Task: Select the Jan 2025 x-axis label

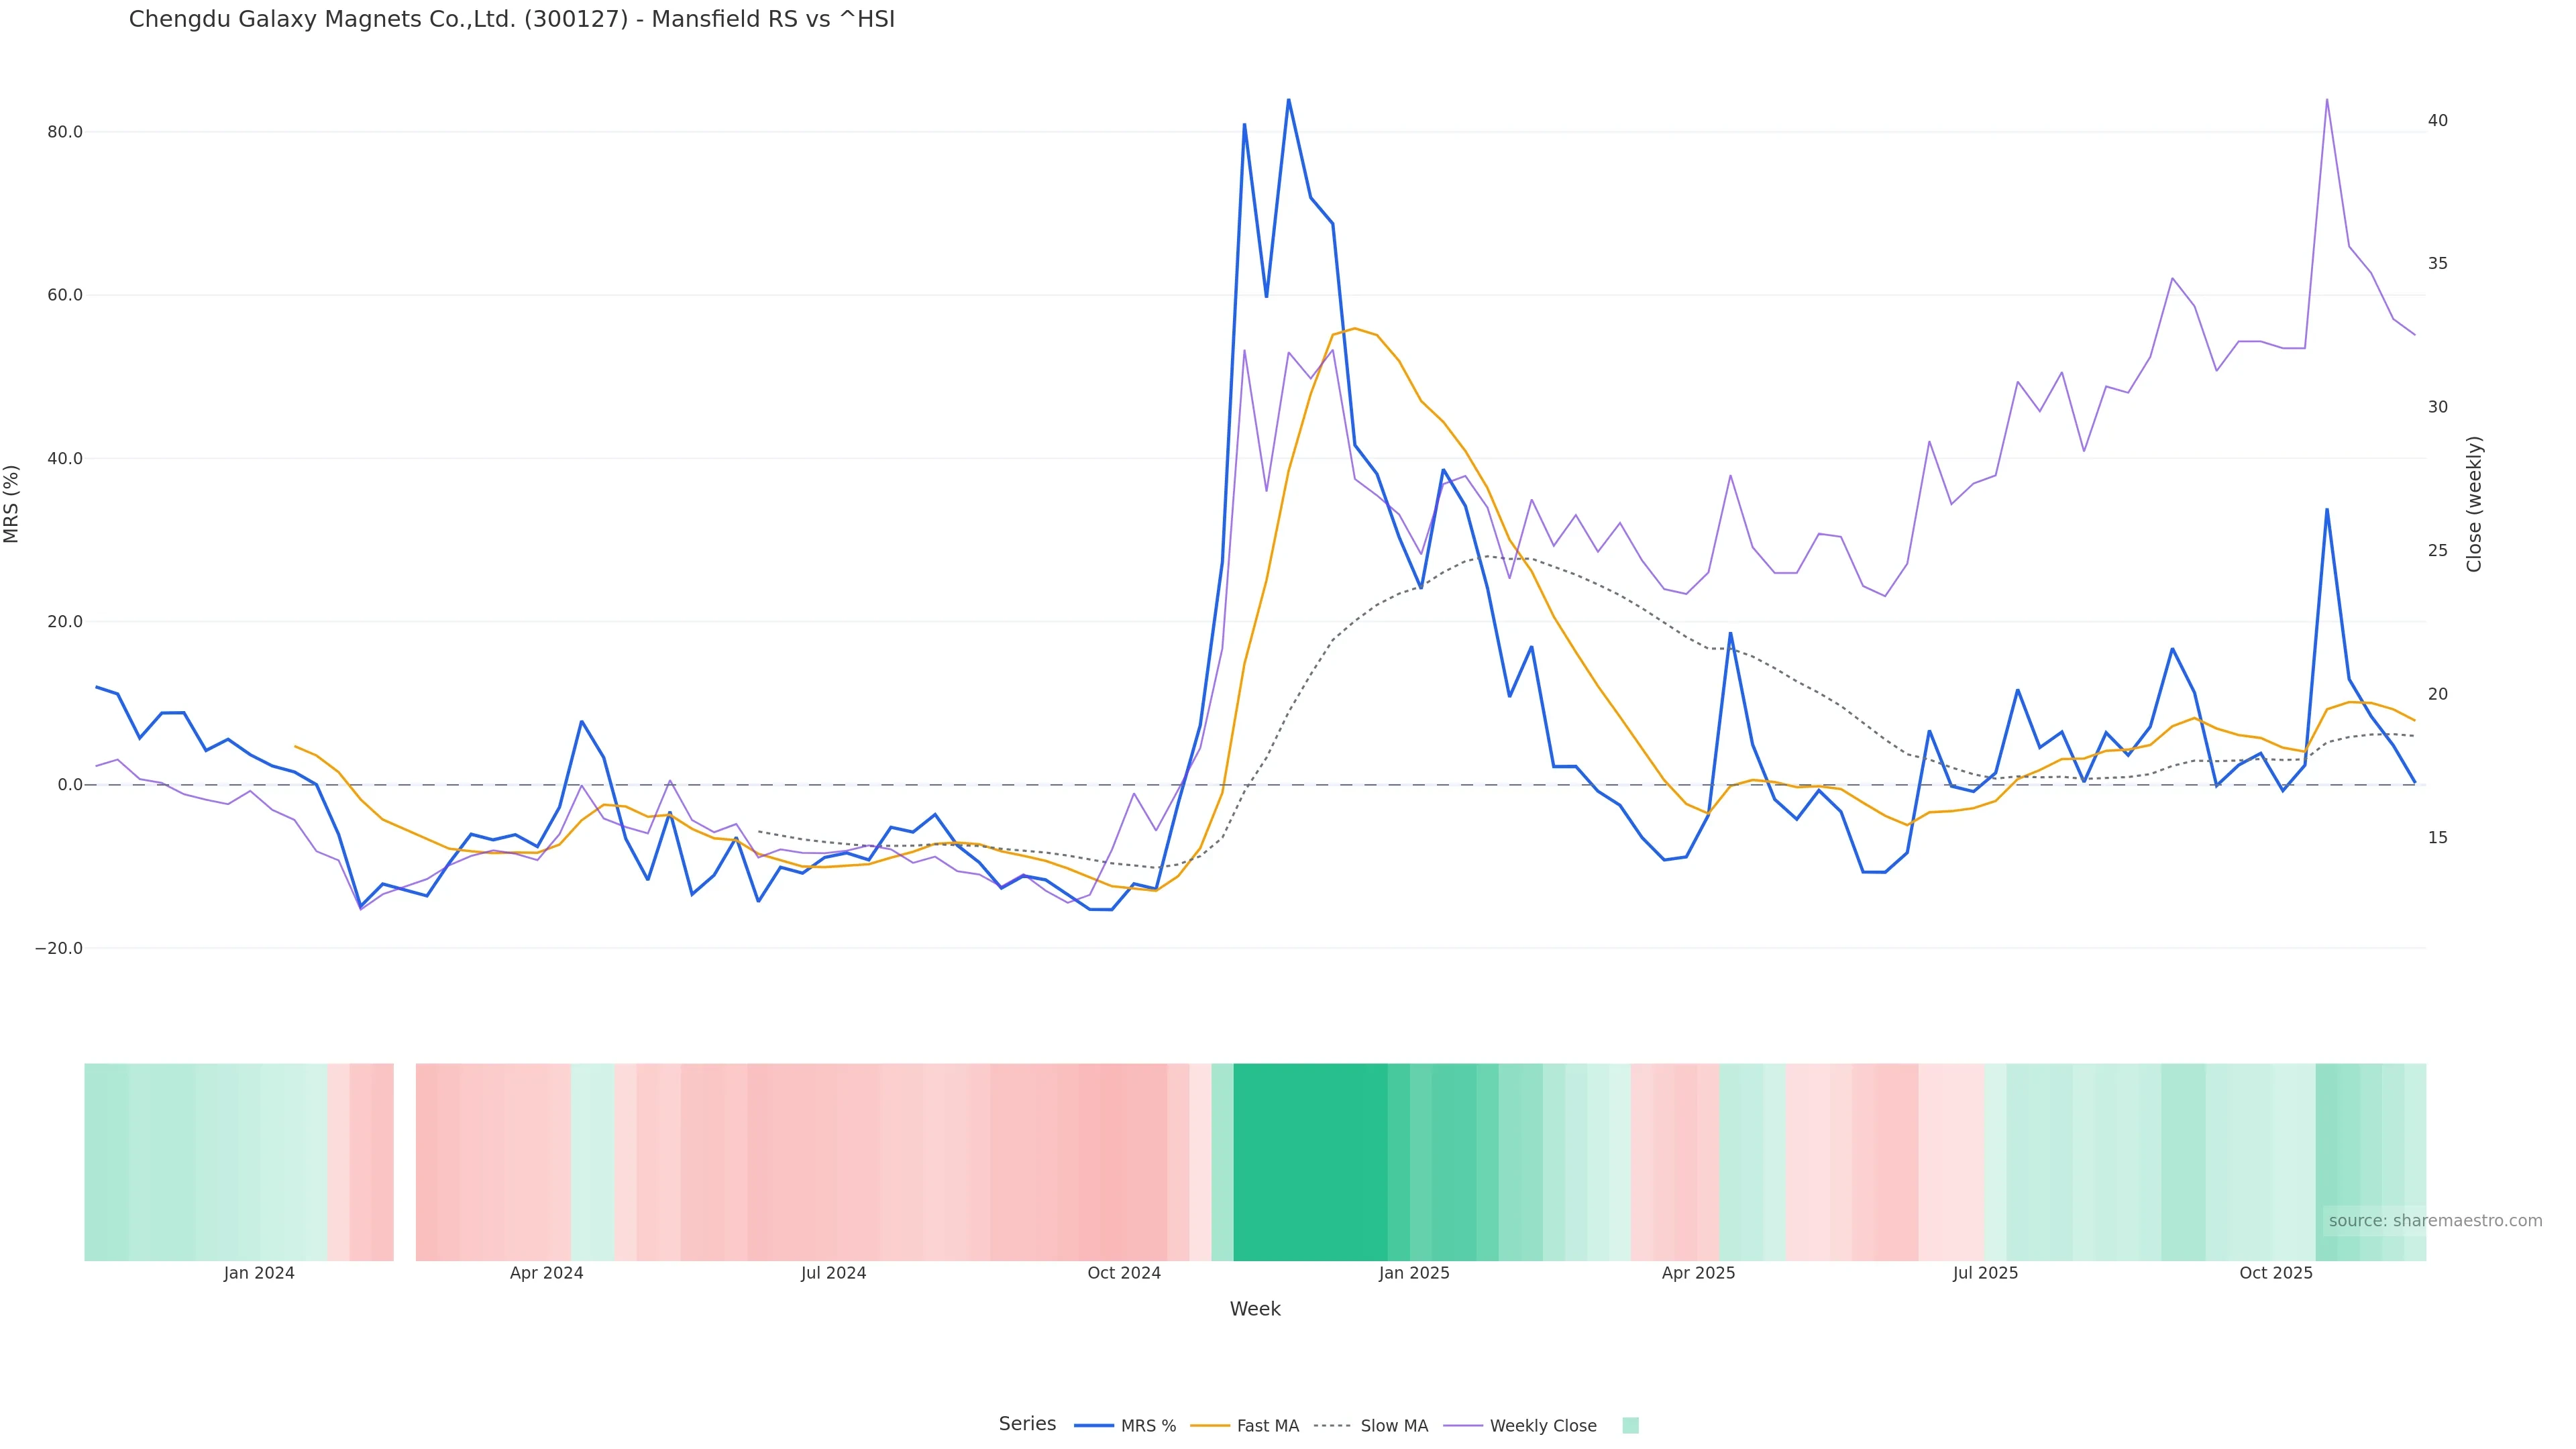Action: [x=1413, y=1274]
